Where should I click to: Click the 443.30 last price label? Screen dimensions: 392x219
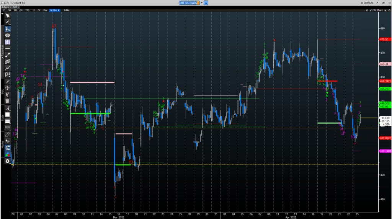tap(385, 118)
